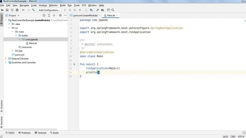The height and width of the screenshot is (138, 246).
Task: Expand Scratches and Consoles node
Action: (6, 62)
